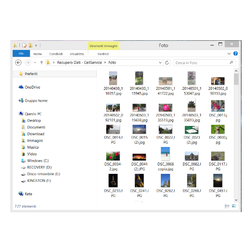Refresh the folder with the refresh icon
The image size is (252, 252).
[167, 63]
